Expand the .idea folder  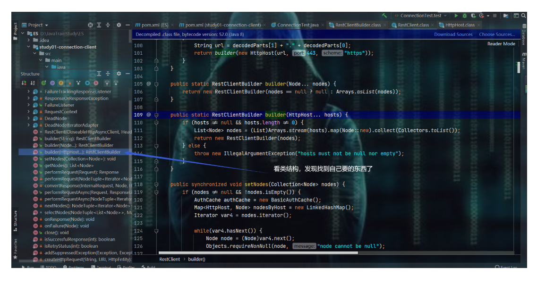coord(29,40)
